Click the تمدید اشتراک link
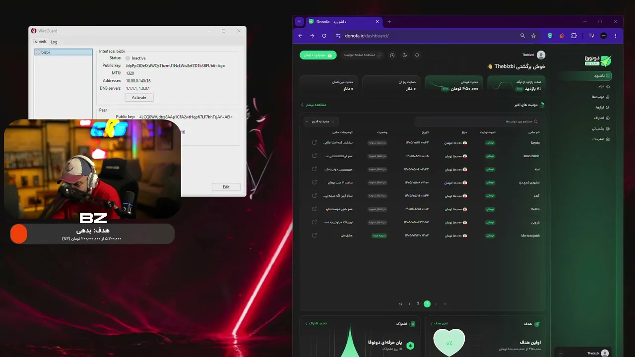The image size is (635, 357). click(x=316, y=323)
